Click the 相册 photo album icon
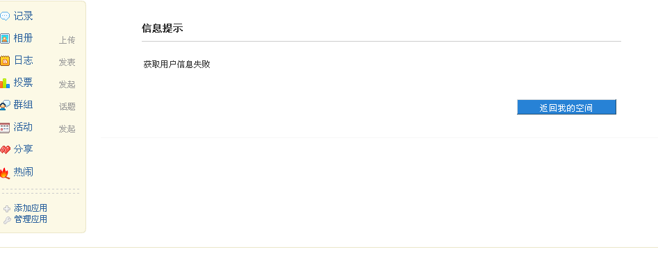 pos(5,39)
